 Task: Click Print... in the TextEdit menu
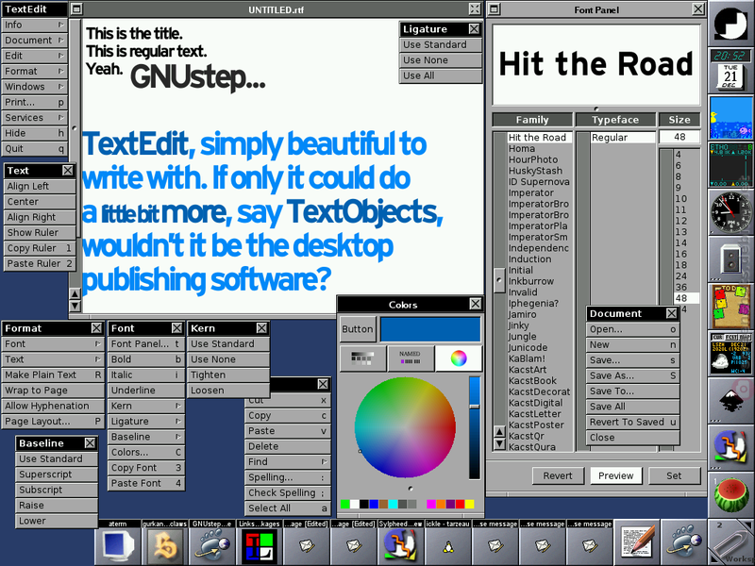pos(35,102)
